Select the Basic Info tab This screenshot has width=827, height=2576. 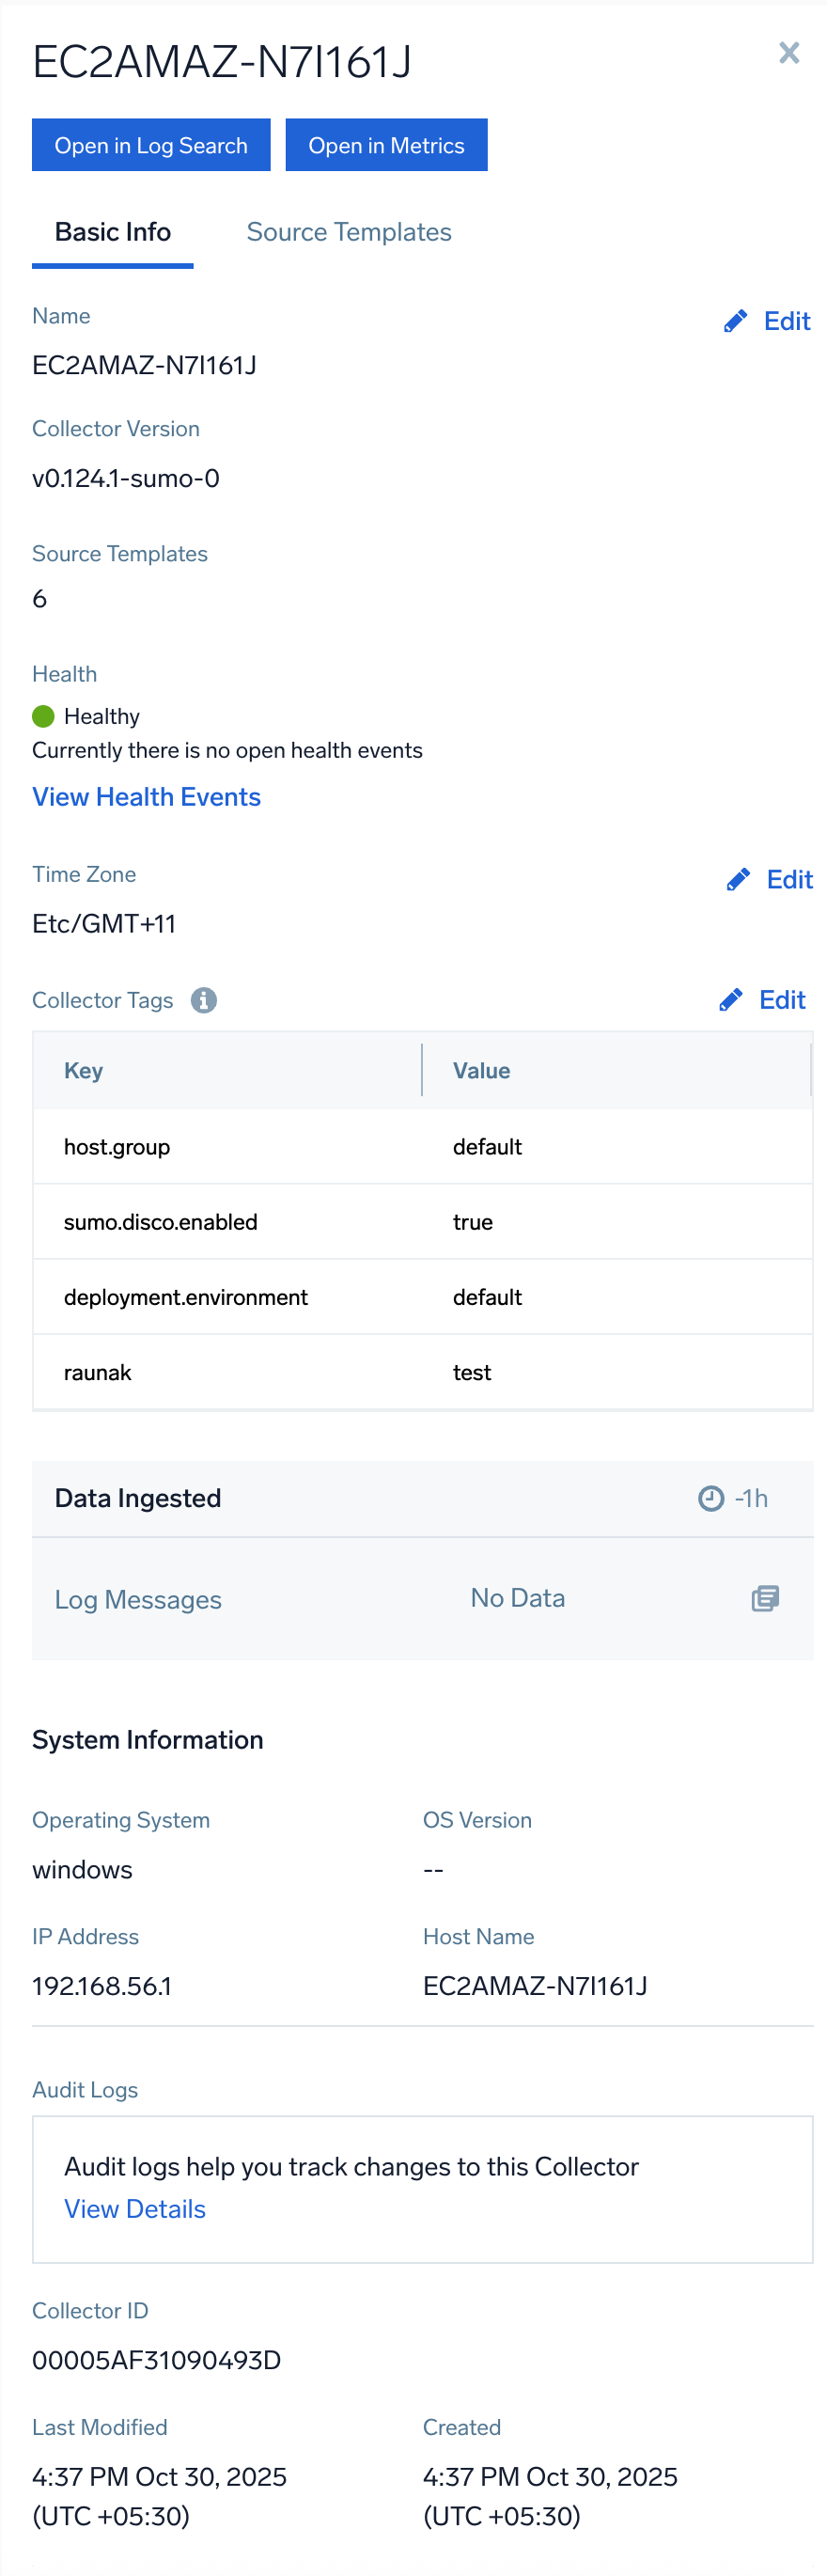112,231
